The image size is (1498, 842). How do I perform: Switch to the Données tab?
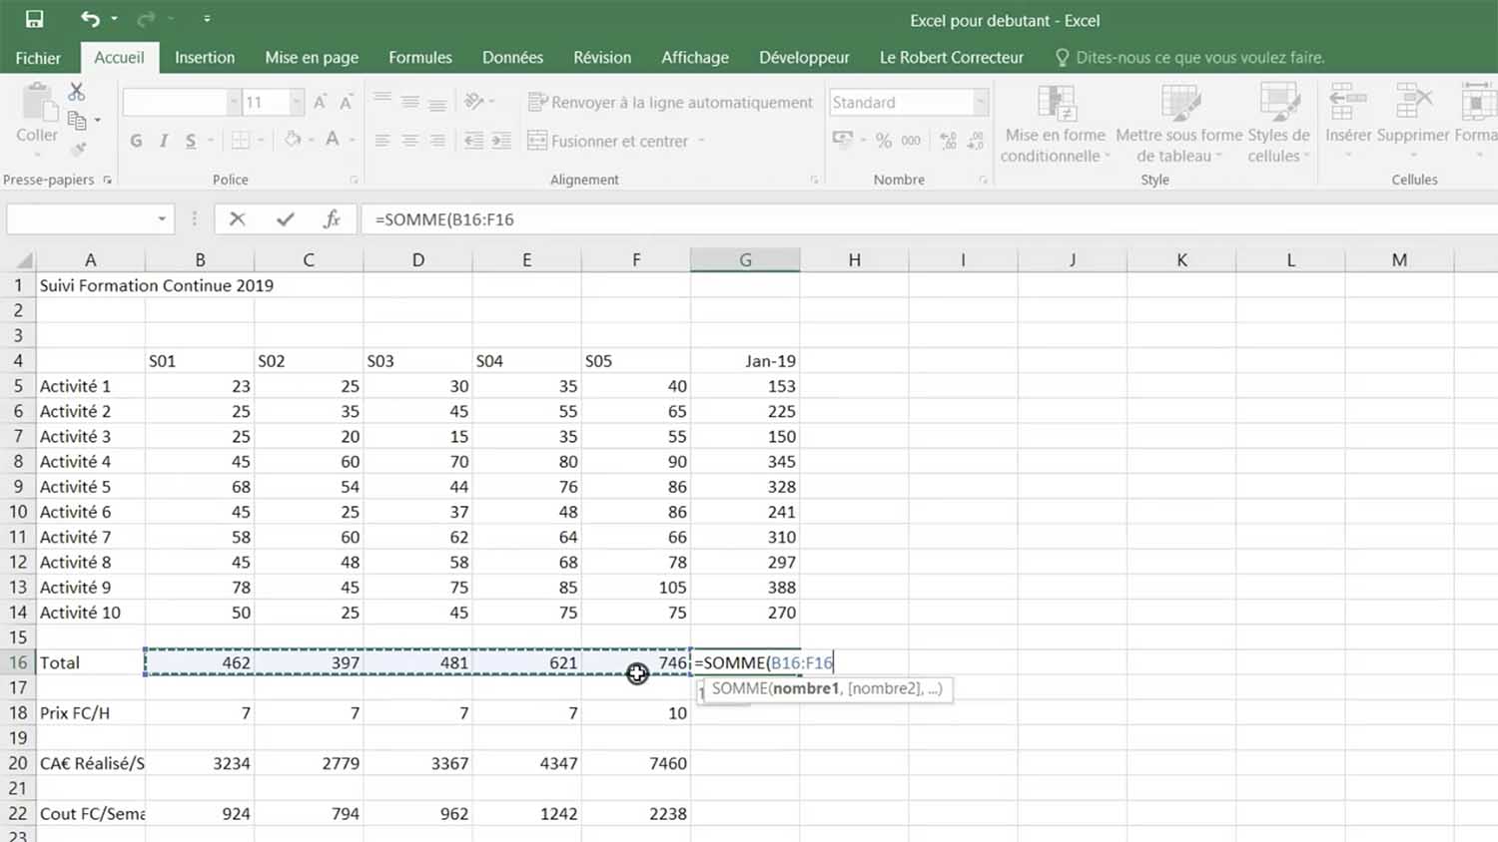pyautogui.click(x=512, y=58)
